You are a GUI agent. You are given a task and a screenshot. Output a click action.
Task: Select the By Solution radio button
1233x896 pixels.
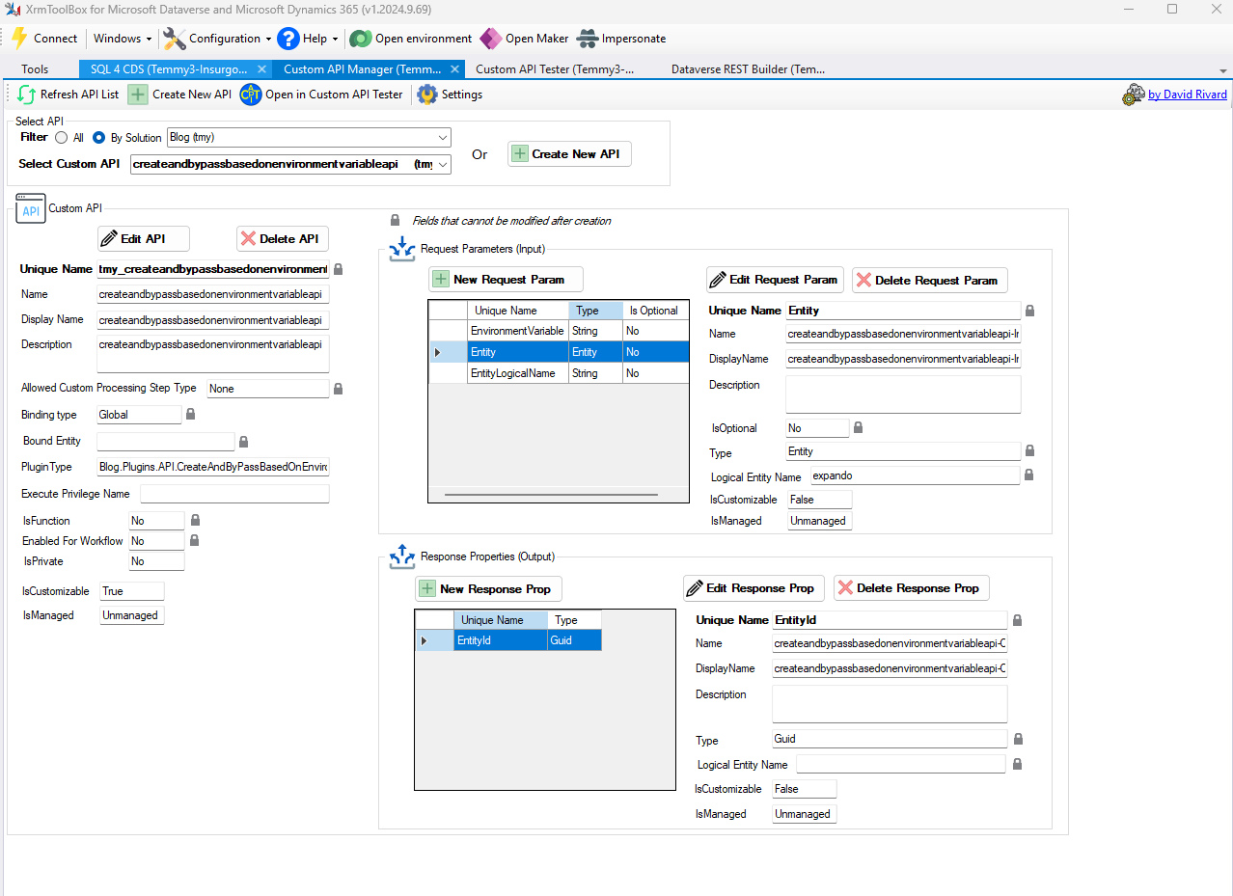[98, 138]
